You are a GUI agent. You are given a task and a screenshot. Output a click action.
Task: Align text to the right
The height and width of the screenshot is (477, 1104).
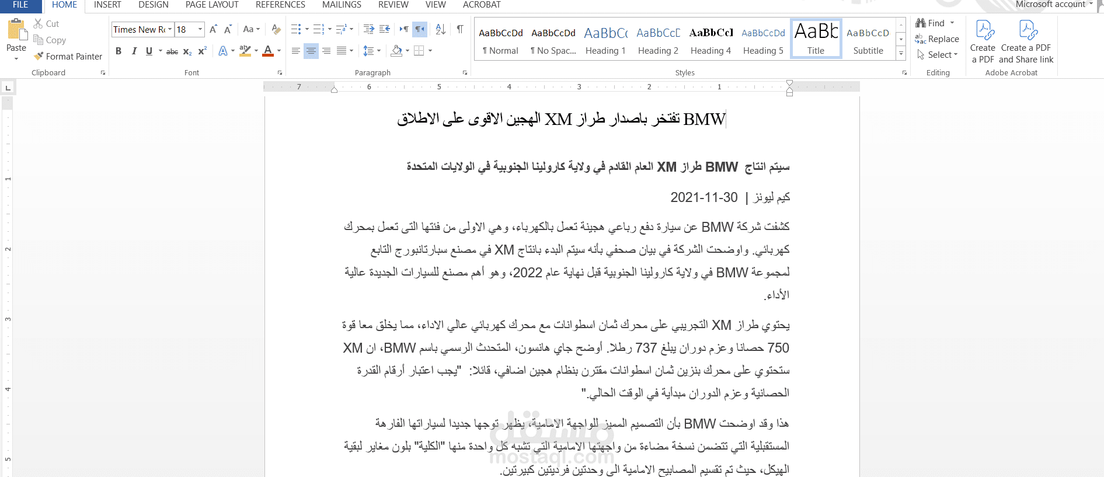click(x=326, y=51)
